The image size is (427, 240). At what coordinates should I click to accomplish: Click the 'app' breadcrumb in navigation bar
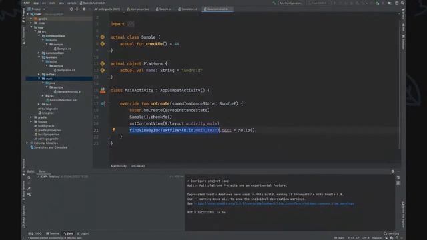(x=36, y=3)
